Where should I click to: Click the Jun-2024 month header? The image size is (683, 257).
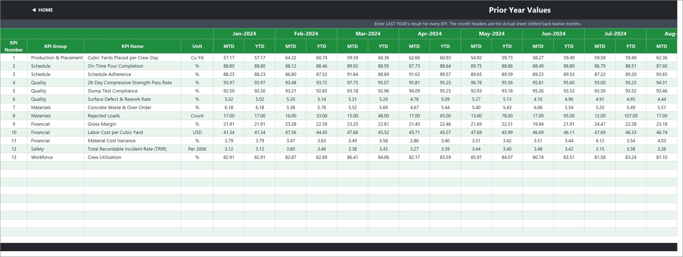pos(553,34)
